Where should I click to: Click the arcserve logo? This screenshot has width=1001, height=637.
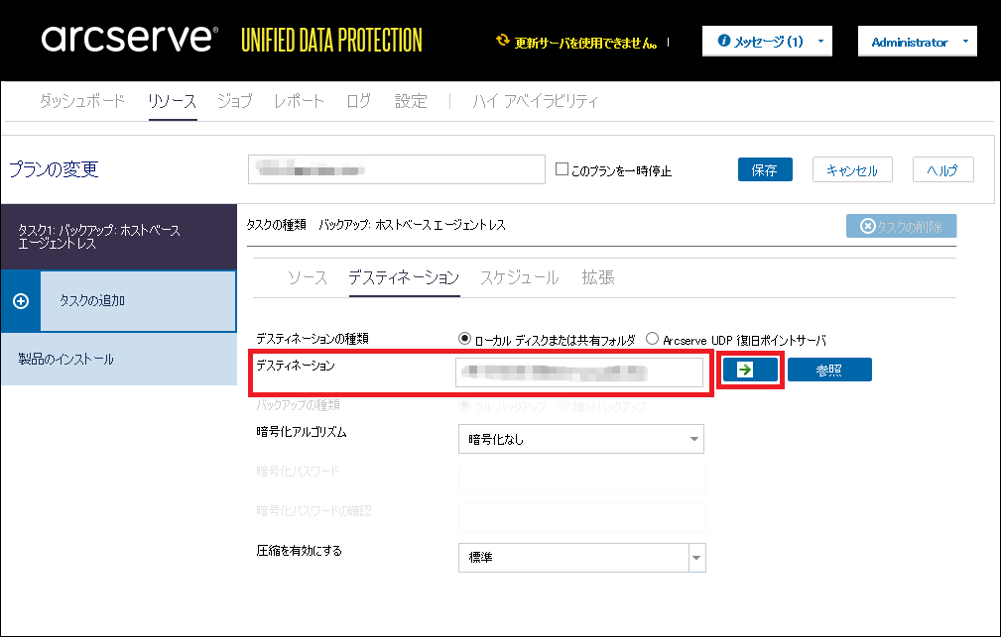129,40
